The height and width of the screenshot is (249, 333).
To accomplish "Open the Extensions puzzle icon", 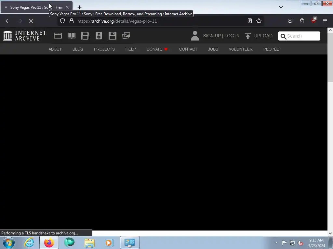I will (302, 21).
